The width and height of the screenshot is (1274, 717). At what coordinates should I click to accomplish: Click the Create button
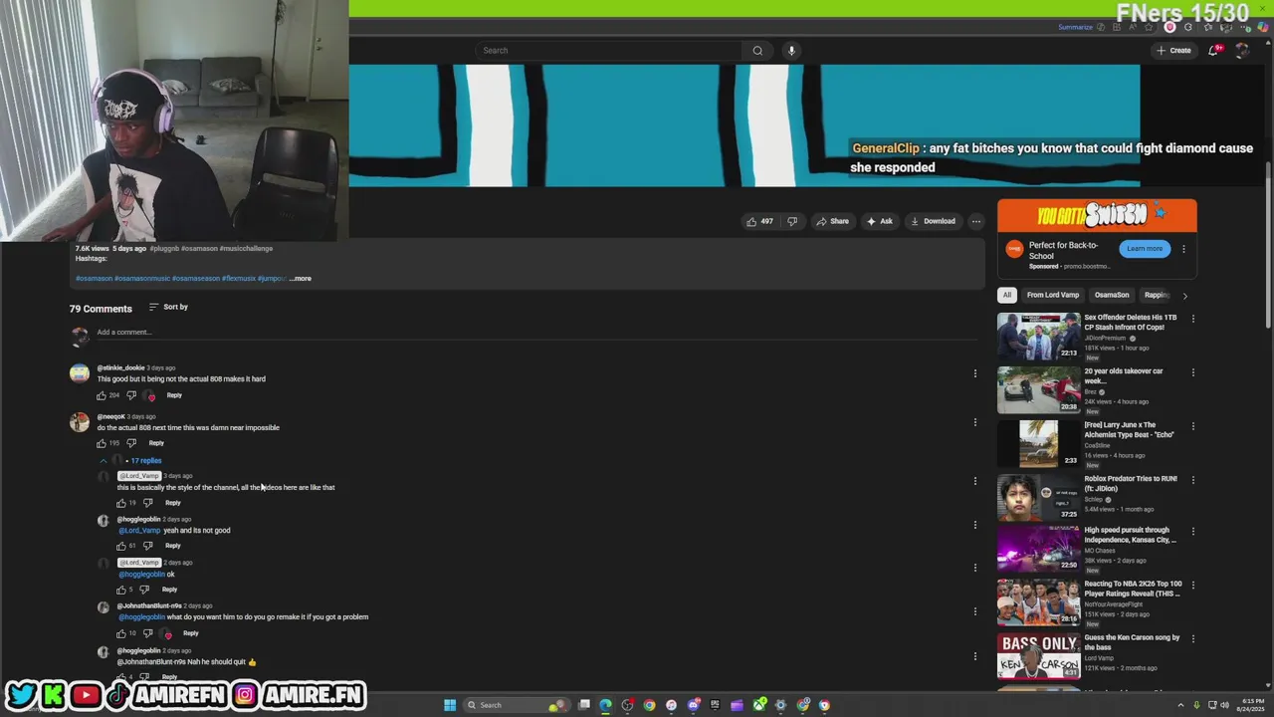[x=1173, y=51]
